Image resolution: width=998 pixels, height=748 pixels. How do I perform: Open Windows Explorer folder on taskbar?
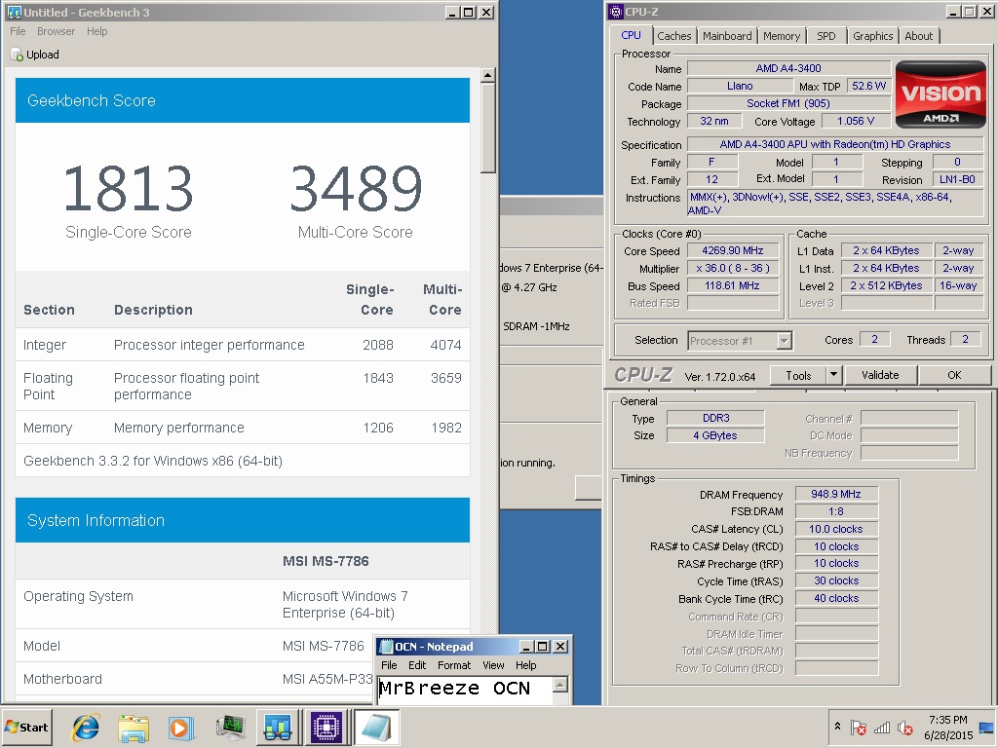coord(134,727)
